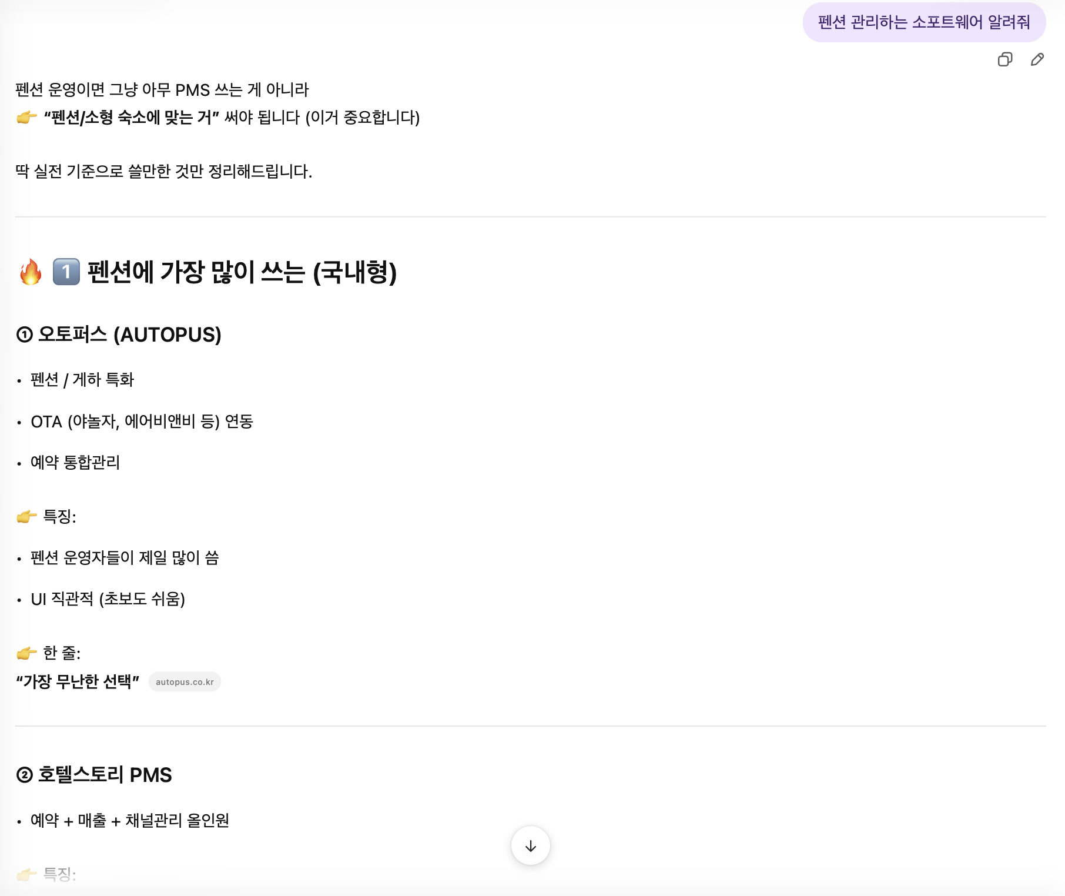Jump to the newest message with the down arrow
The width and height of the screenshot is (1065, 896).
[530, 844]
